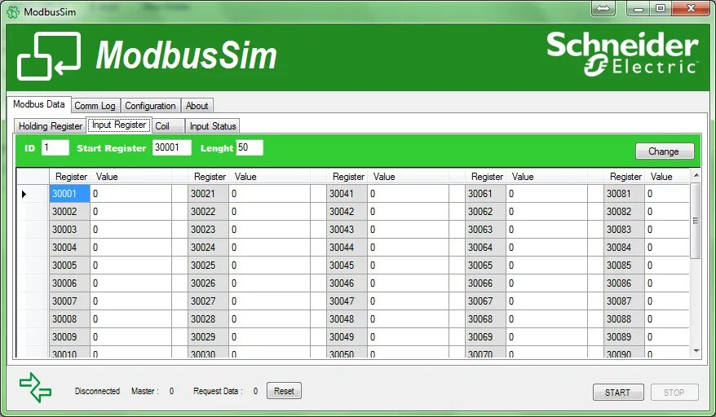Select register cell 30029
Image resolution: width=716 pixels, height=417 pixels.
coord(208,336)
